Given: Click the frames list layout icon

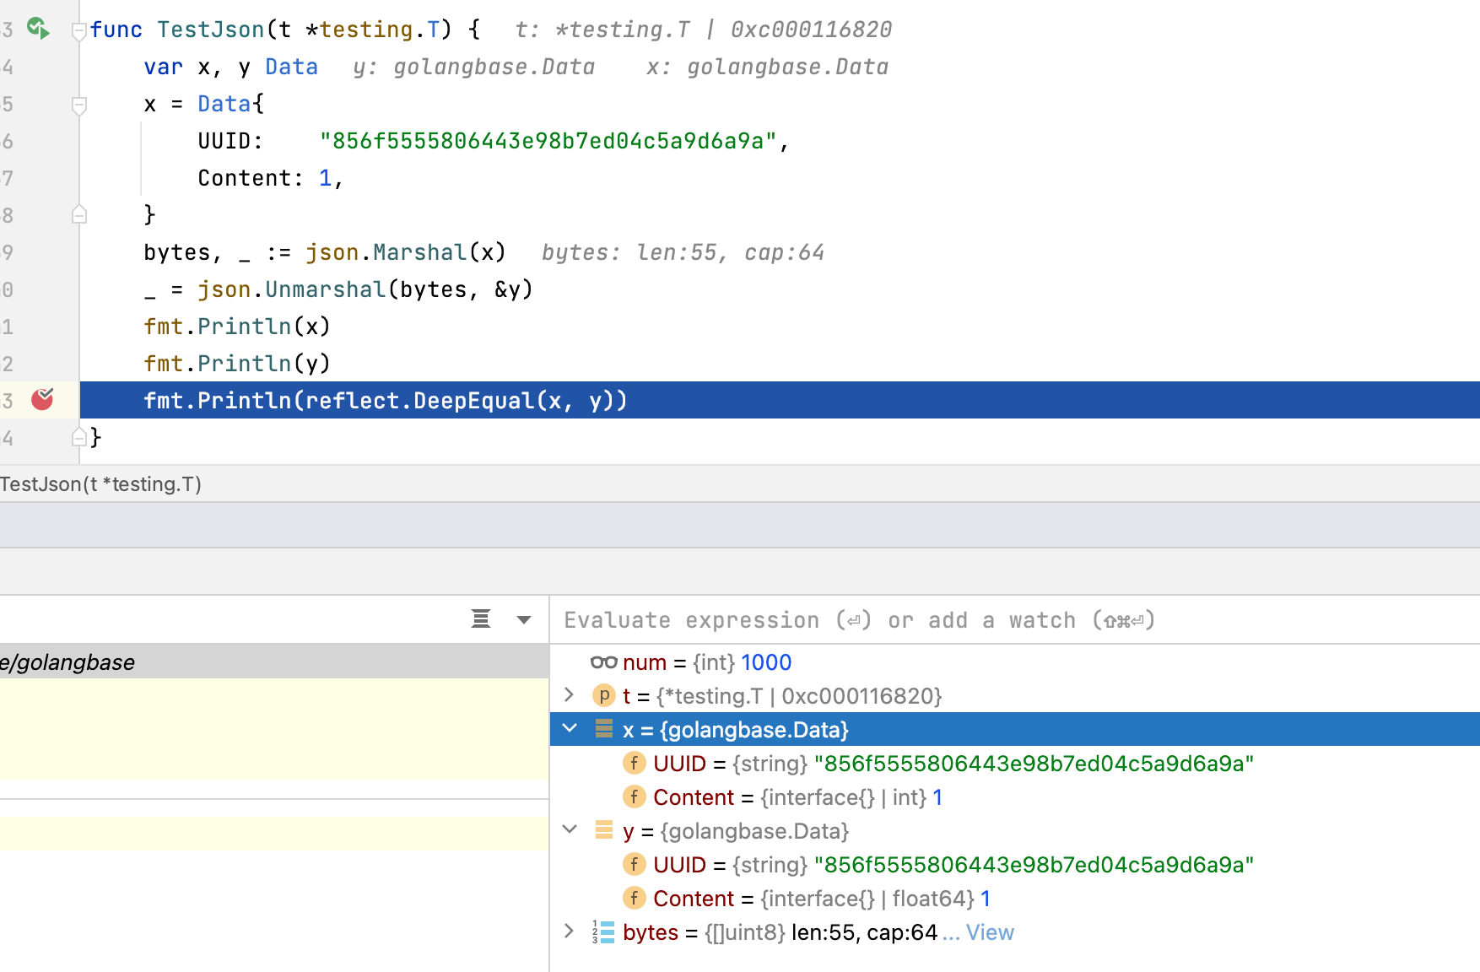Looking at the screenshot, I should pos(481,619).
